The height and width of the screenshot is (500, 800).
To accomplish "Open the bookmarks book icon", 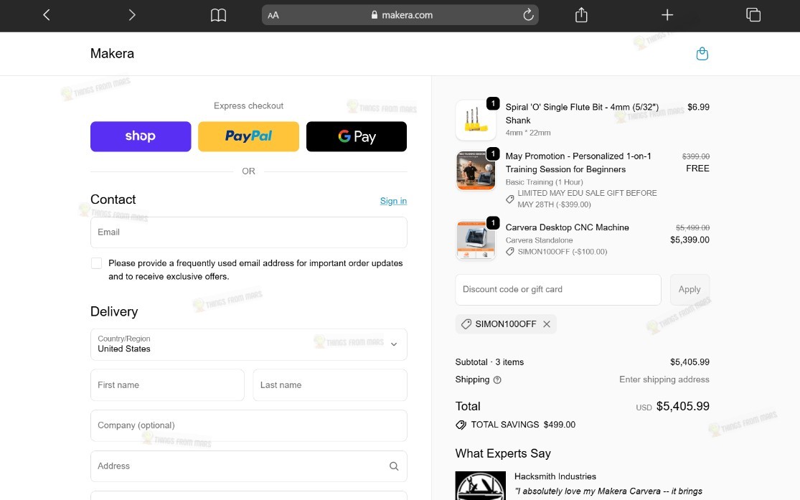I will click(x=218, y=15).
